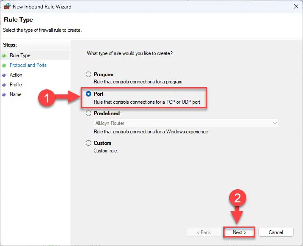Select the Profile step in sidebar
The width and height of the screenshot is (303, 246).
coord(16,85)
